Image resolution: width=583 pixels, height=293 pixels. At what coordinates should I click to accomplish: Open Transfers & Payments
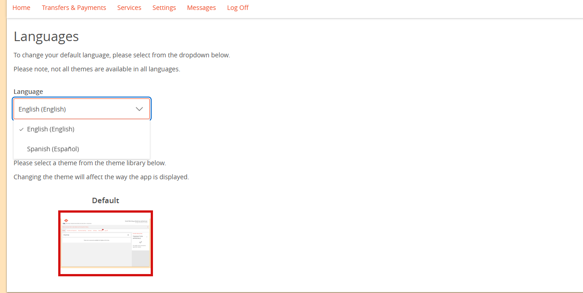pyautogui.click(x=74, y=7)
